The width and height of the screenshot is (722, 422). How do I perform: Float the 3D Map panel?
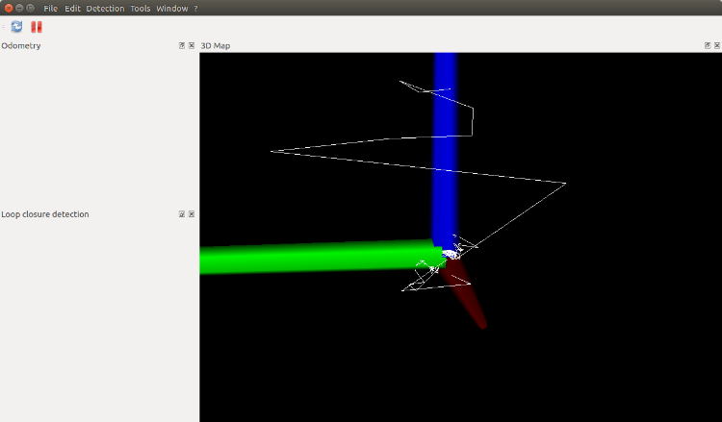coord(708,45)
